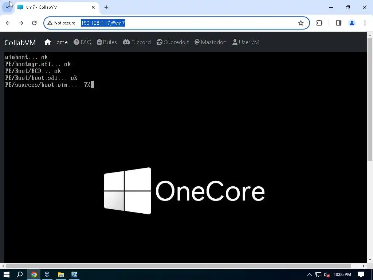The image size is (373, 280).
Task: Open the browser extensions puzzle icon
Action: click(319, 23)
